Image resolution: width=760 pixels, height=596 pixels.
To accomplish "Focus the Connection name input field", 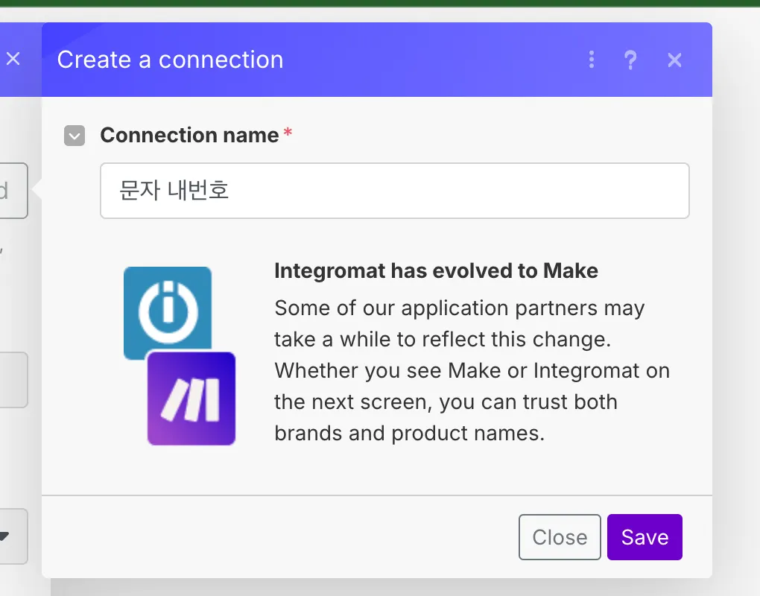I will tap(394, 191).
